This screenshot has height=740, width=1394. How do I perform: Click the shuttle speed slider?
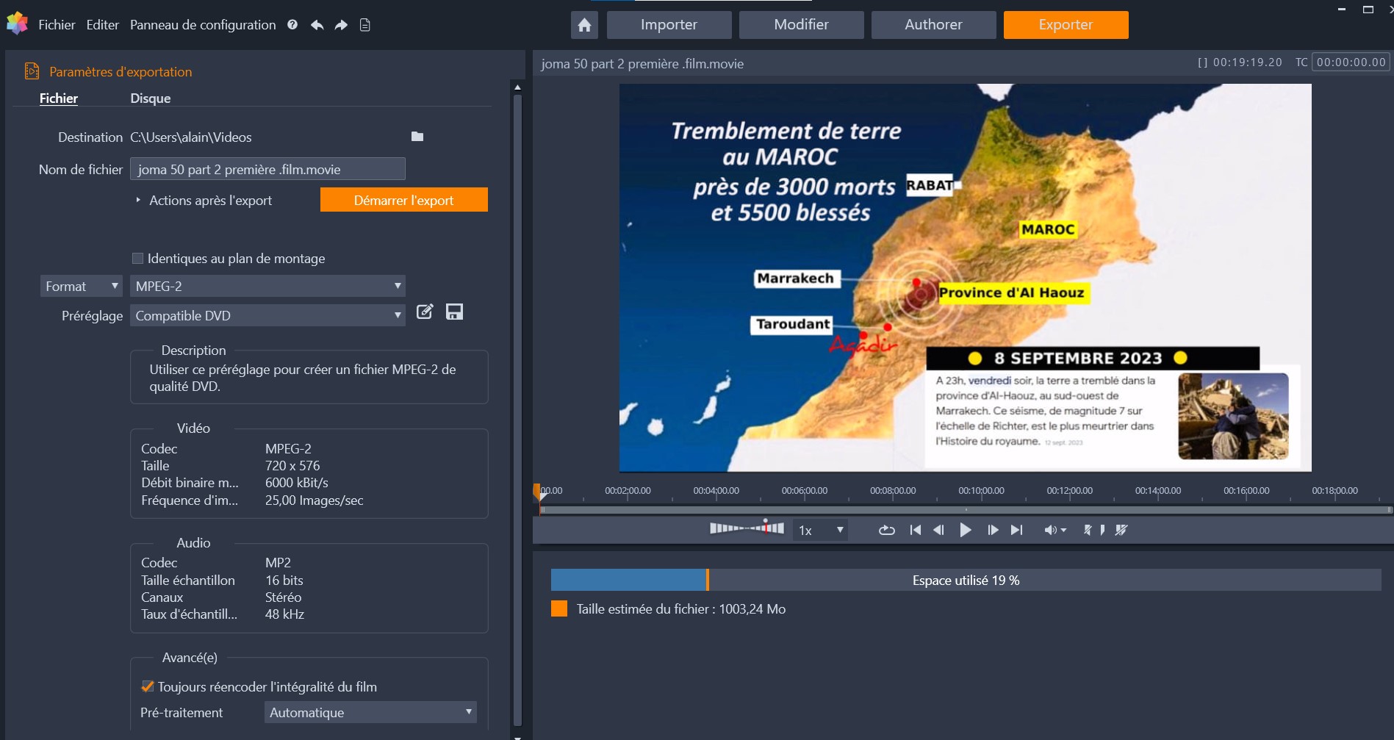[x=747, y=528]
